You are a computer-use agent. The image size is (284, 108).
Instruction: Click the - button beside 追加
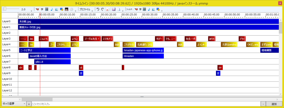point(263,104)
